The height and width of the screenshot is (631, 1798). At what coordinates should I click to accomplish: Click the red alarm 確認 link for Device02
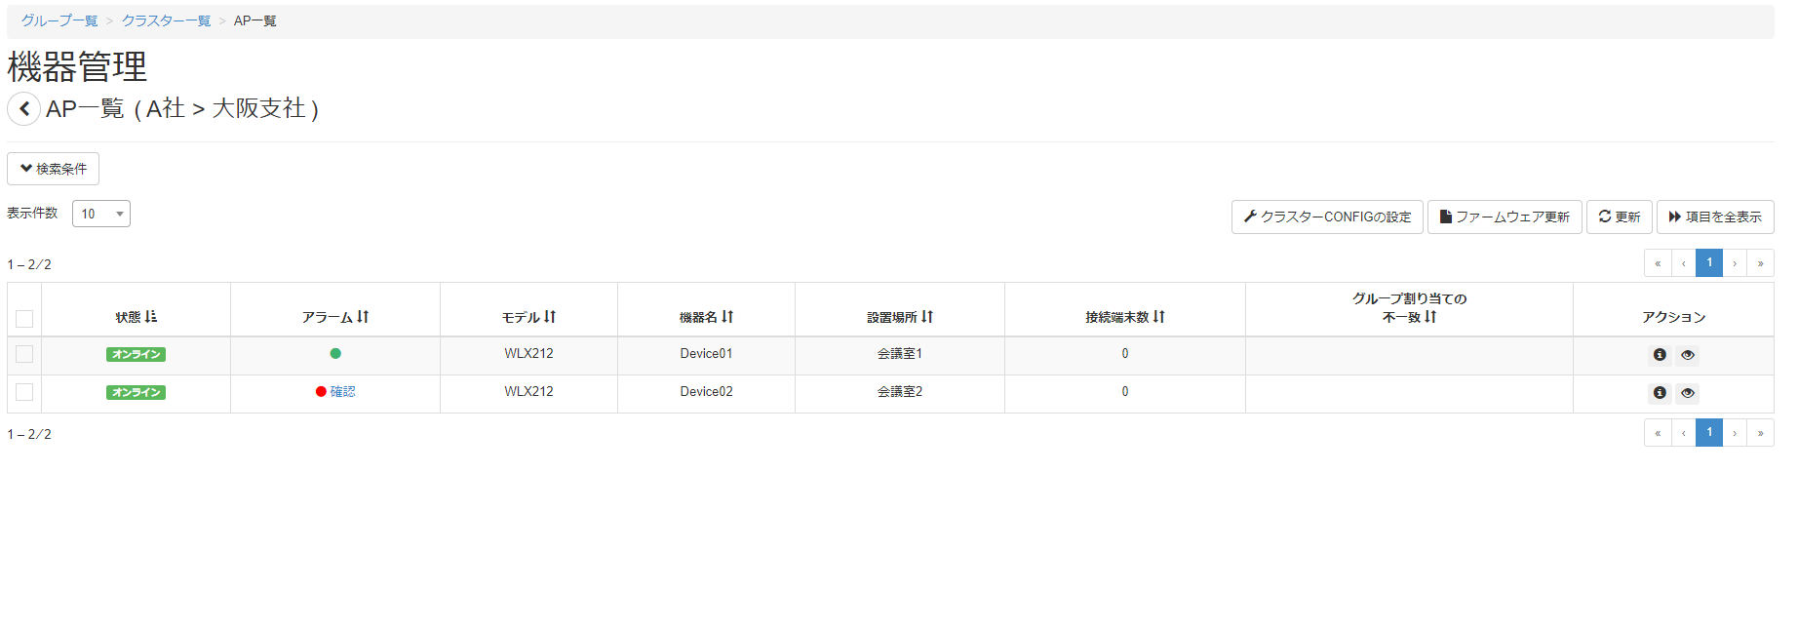[342, 392]
